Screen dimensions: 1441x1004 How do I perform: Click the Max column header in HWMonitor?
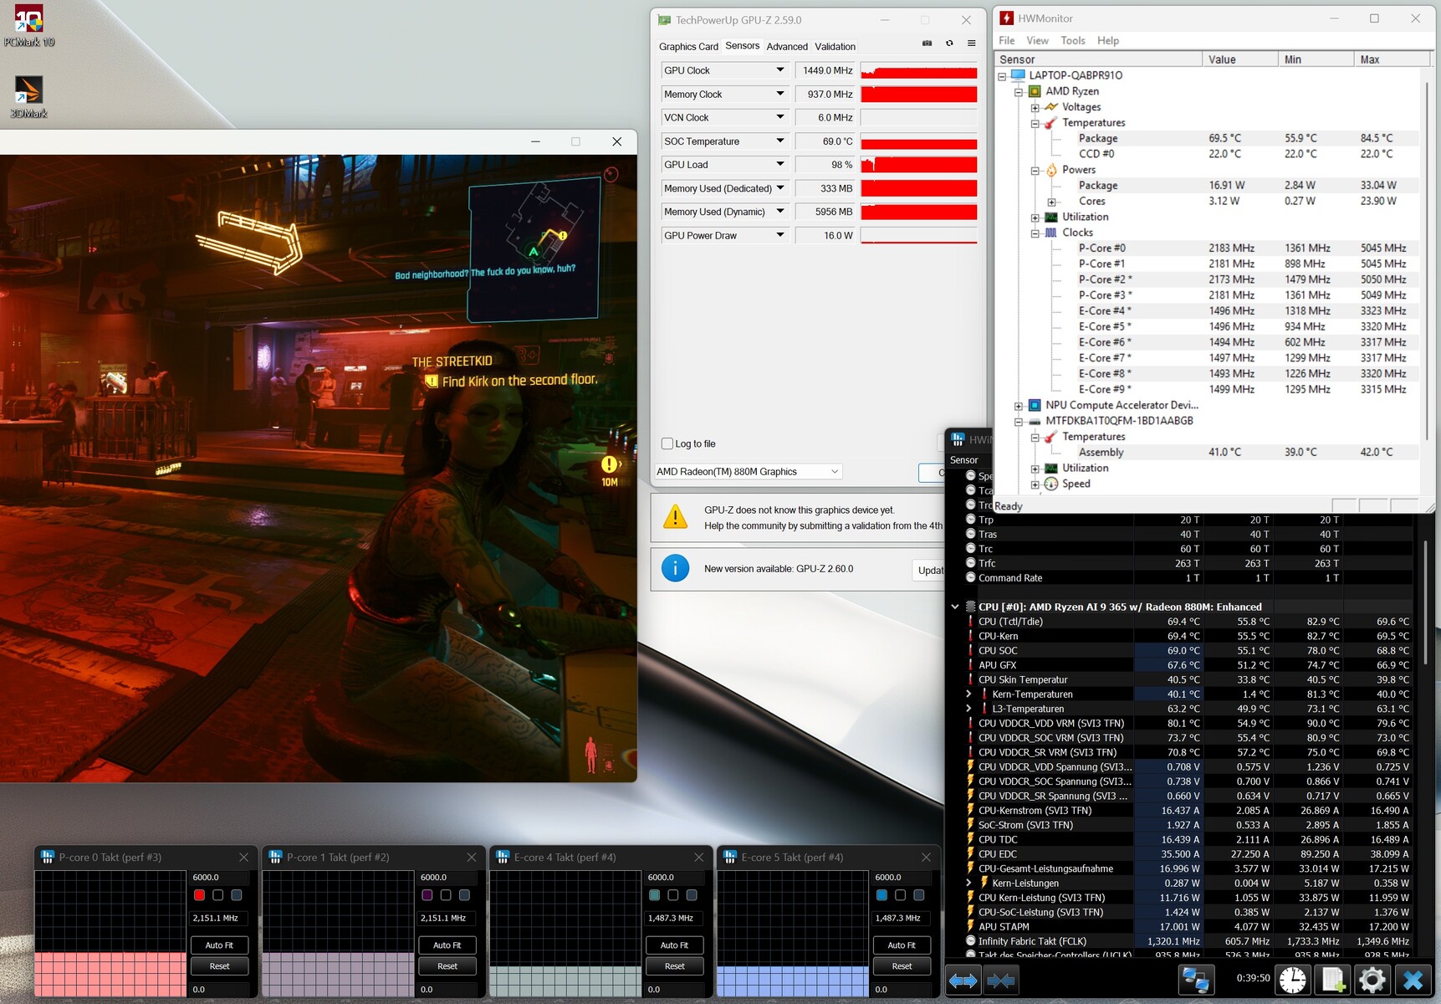pyautogui.click(x=1392, y=59)
